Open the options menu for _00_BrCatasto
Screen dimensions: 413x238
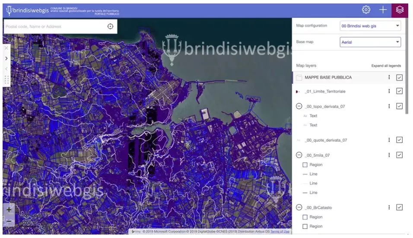(x=389, y=207)
